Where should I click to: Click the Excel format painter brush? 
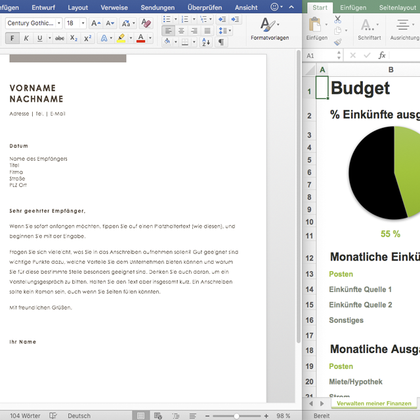point(337,41)
